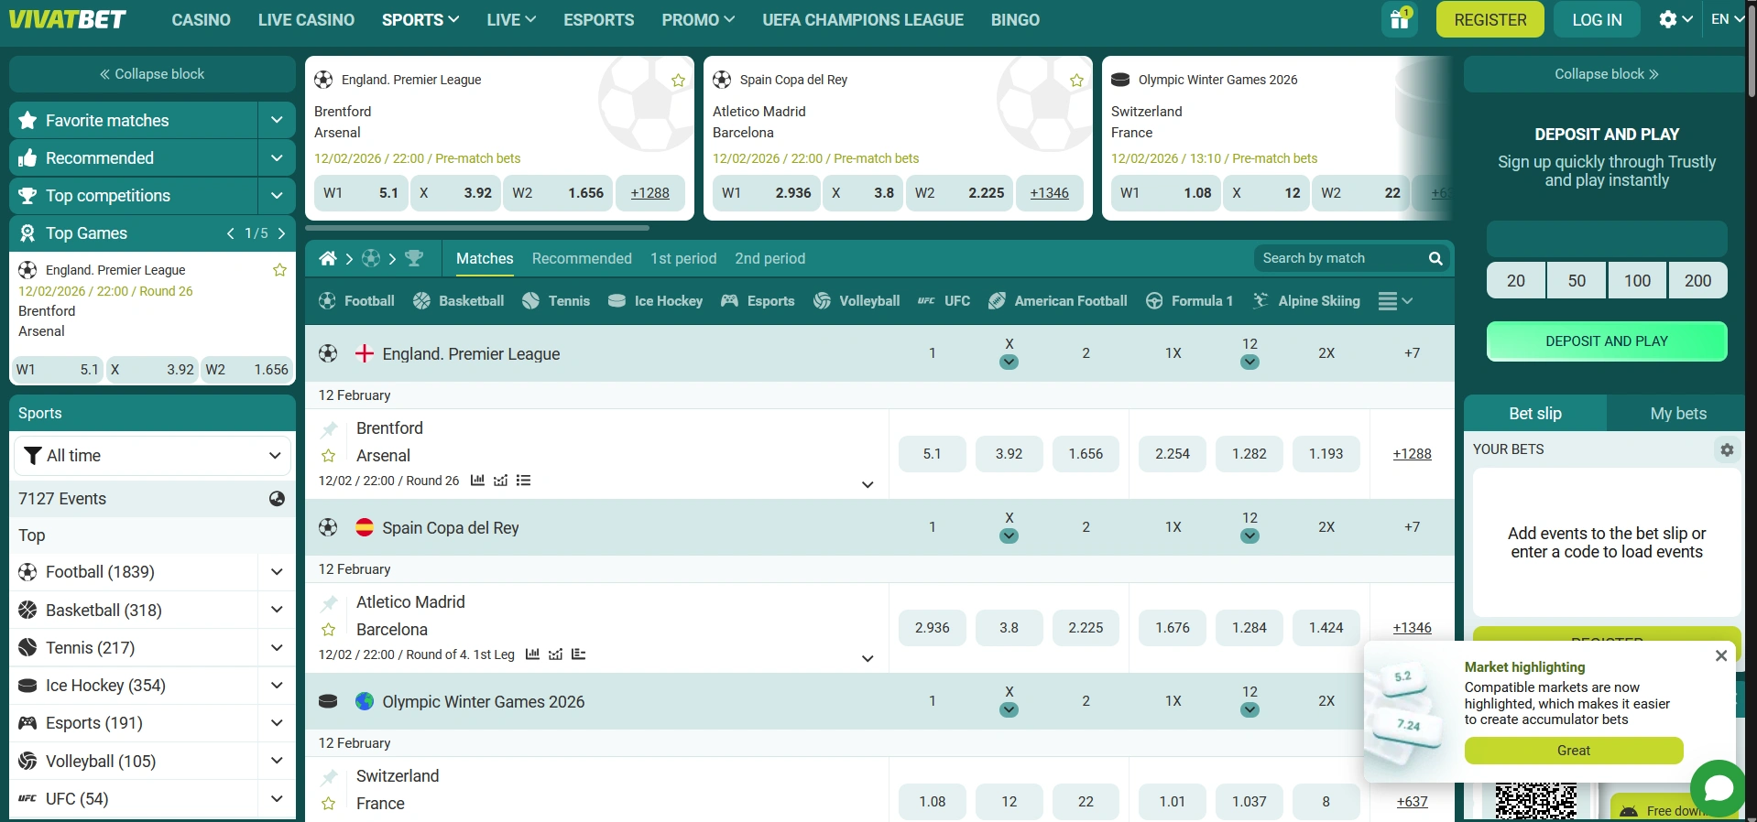Click the LOG IN button
Viewport: 1757px width, 822px height.
(1597, 19)
